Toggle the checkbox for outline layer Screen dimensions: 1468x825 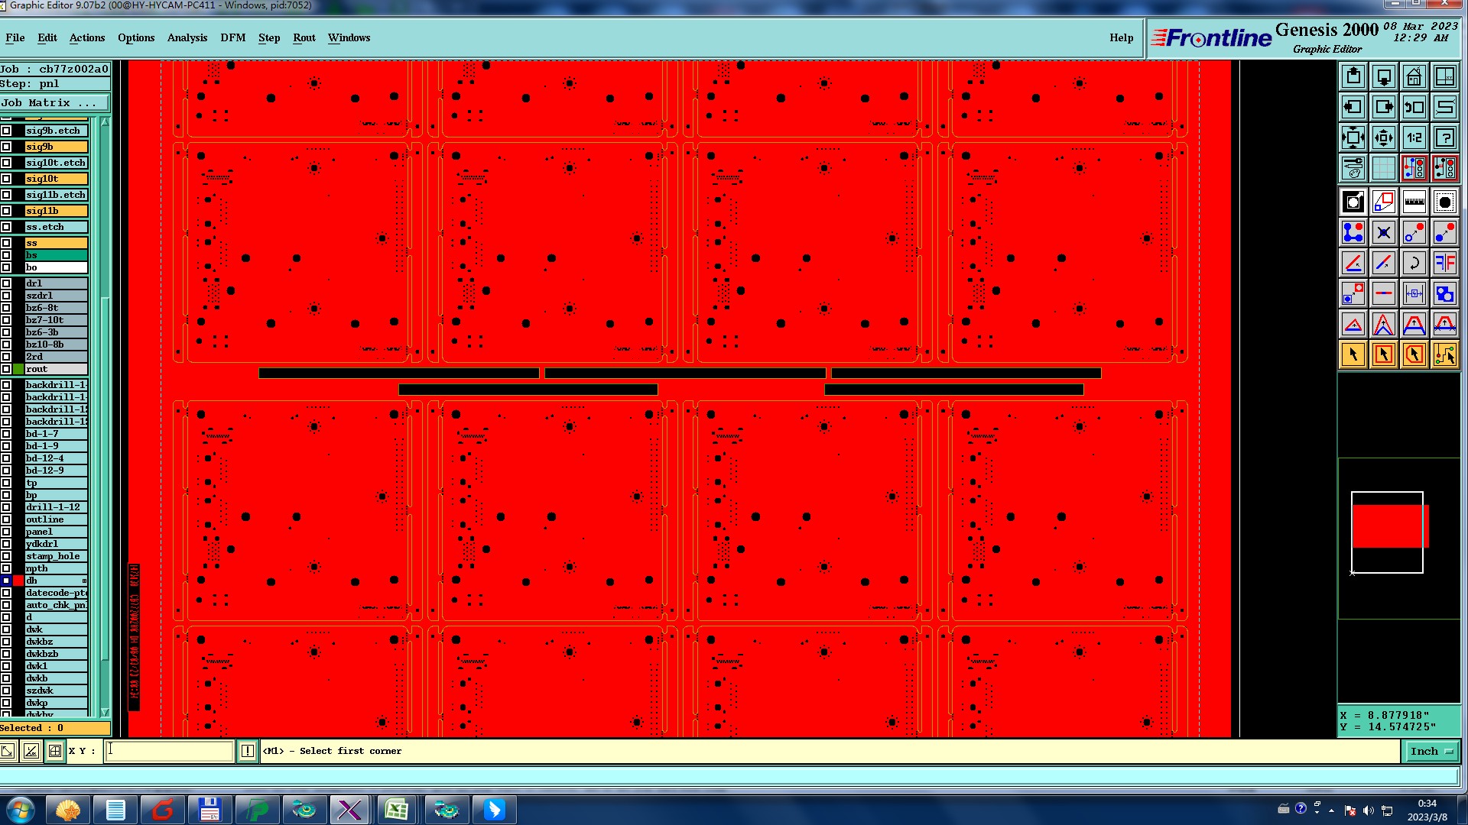pos(7,519)
